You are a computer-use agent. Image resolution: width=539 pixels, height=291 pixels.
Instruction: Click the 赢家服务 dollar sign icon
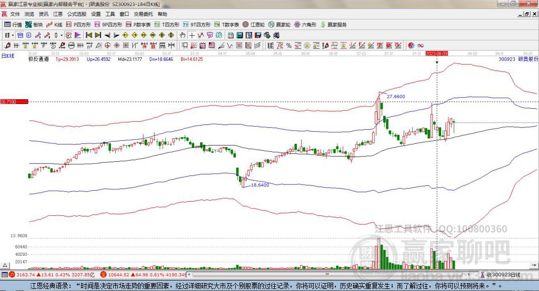coord(323,25)
